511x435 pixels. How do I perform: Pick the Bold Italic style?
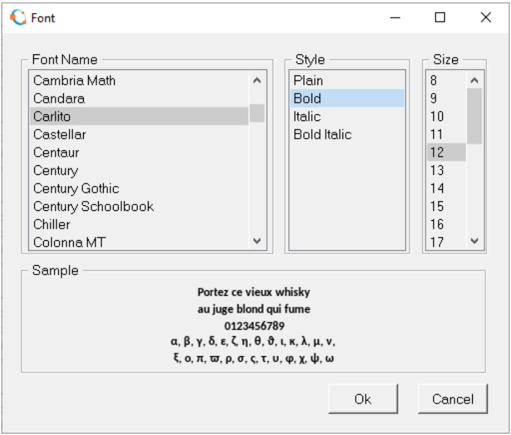(x=347, y=134)
